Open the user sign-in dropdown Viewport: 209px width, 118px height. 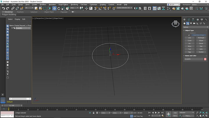tap(174, 5)
